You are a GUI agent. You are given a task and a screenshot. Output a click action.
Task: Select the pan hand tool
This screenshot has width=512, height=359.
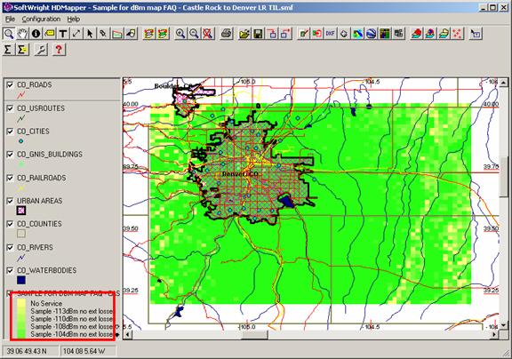(x=22, y=34)
